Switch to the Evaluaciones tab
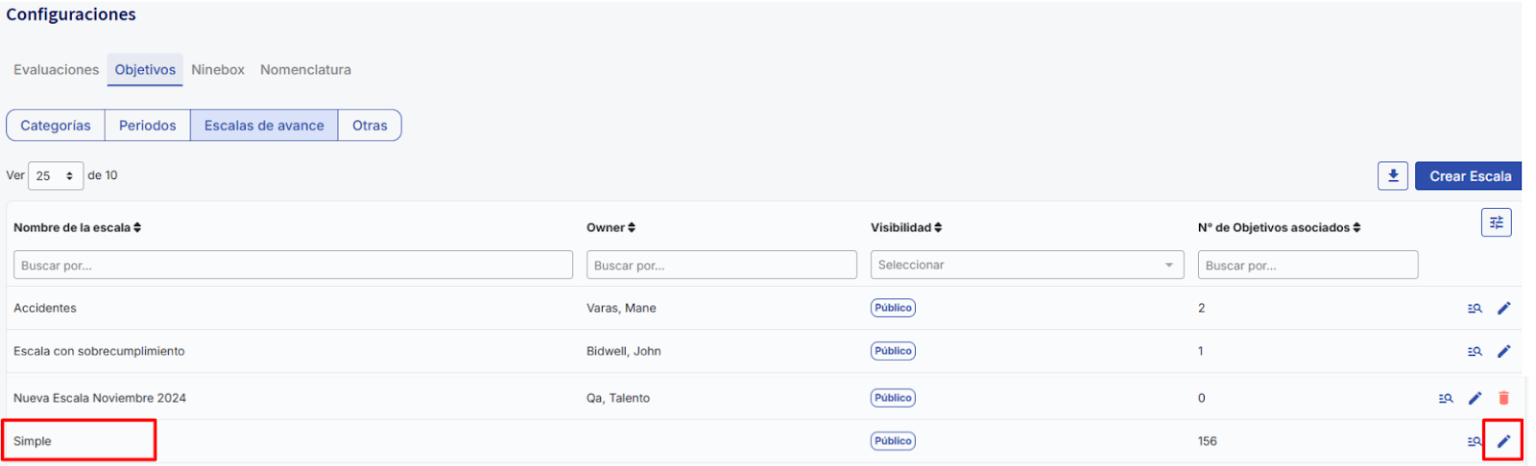 (x=56, y=70)
